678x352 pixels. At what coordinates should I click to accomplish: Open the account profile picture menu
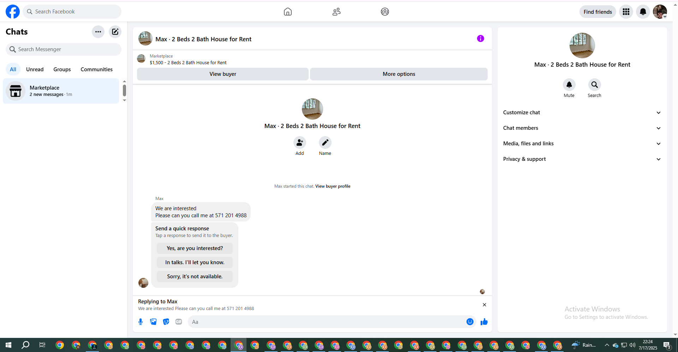click(x=660, y=12)
